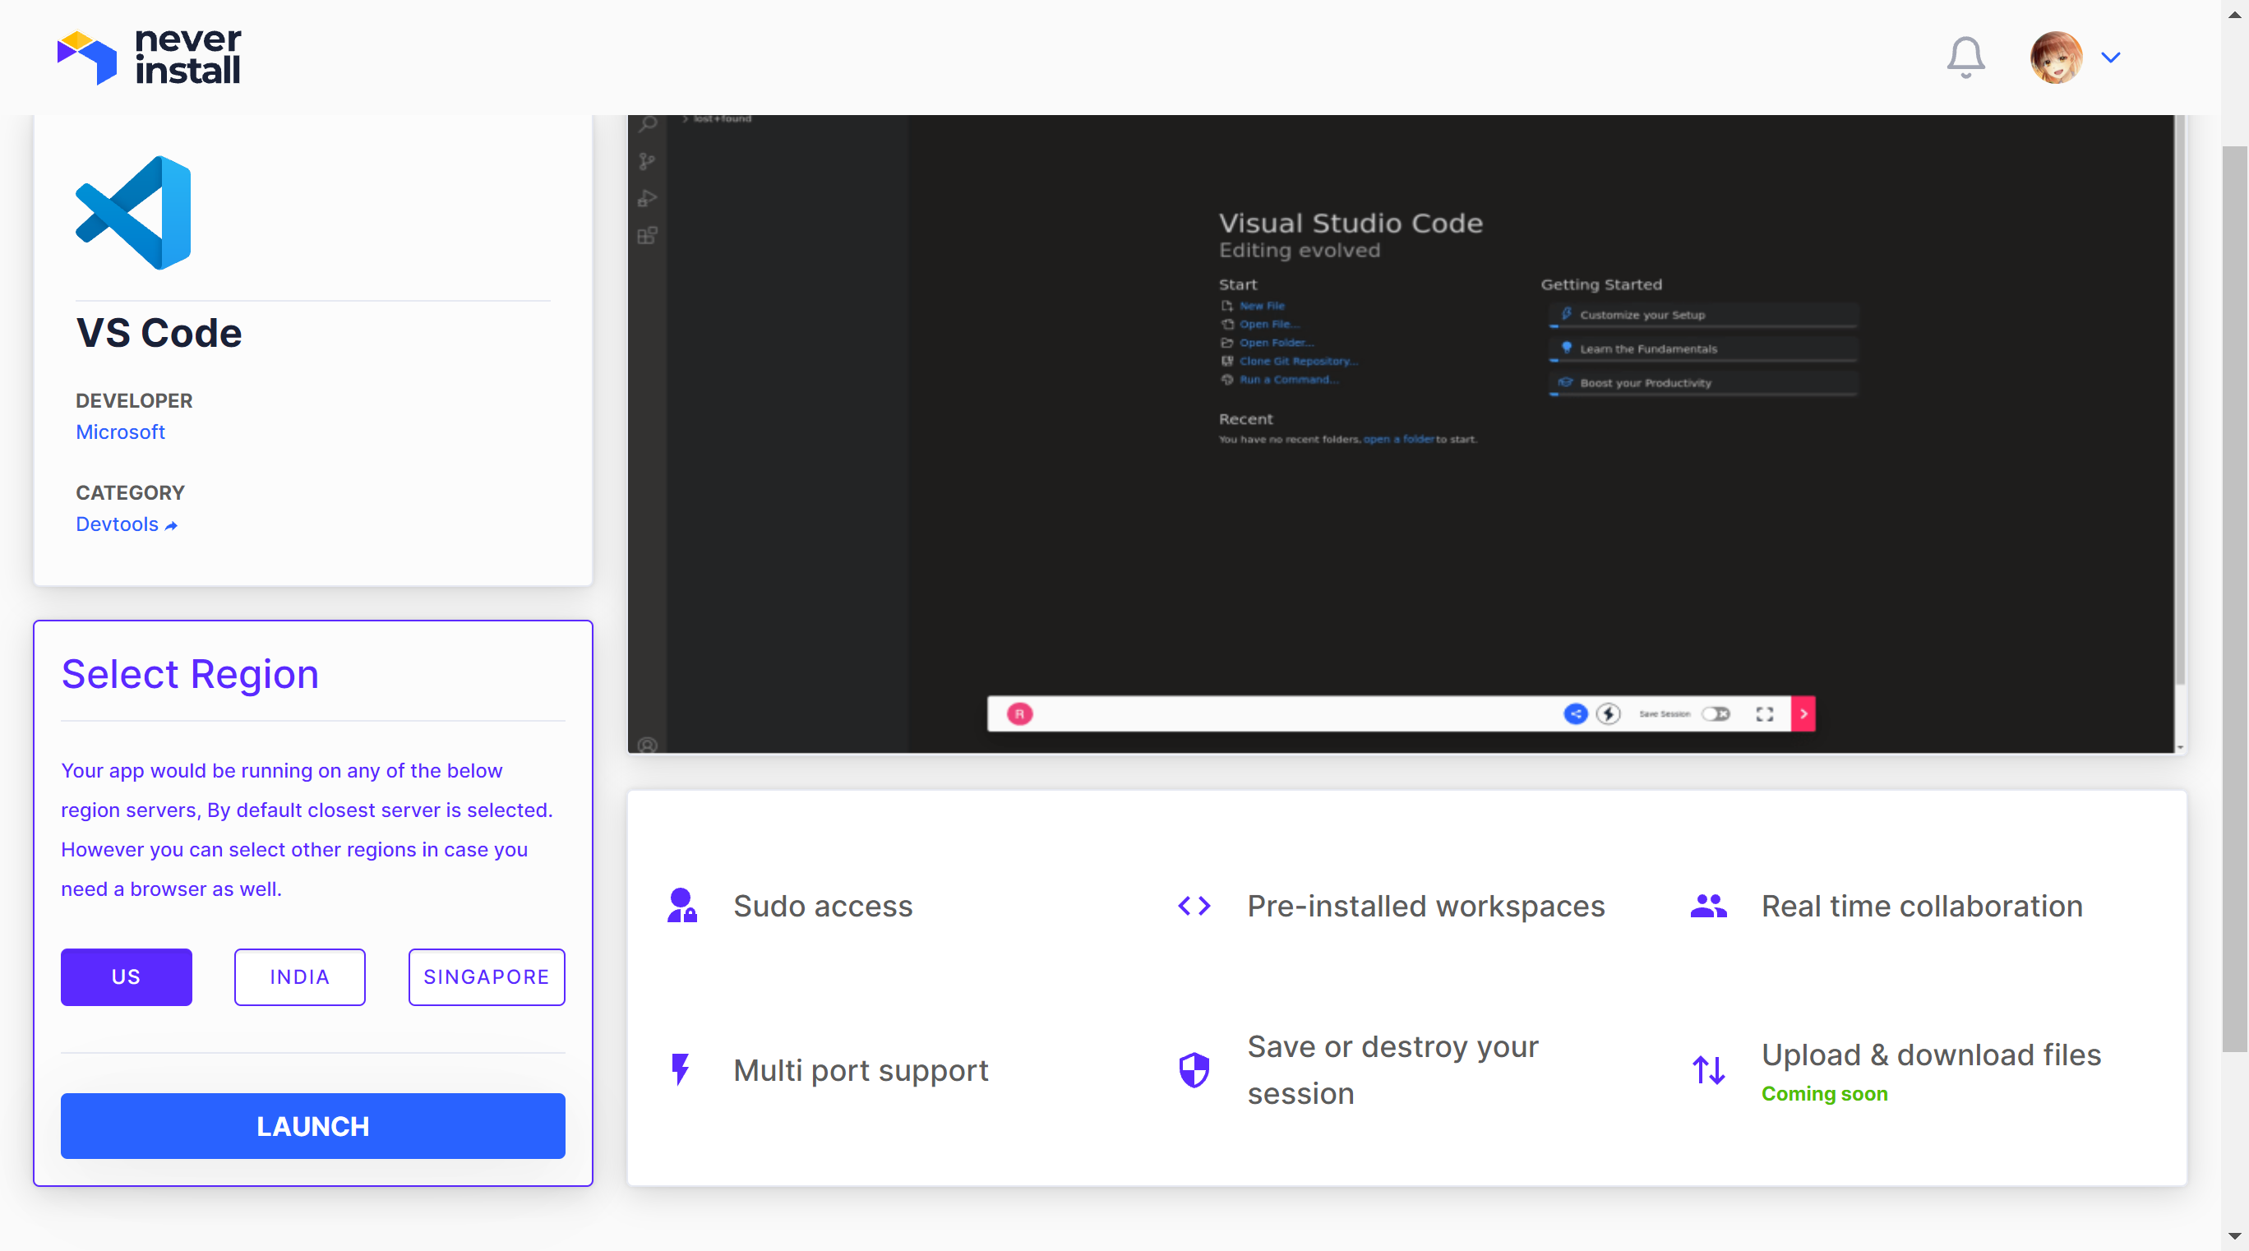Select the SINGAPORE region option

pyautogui.click(x=487, y=976)
